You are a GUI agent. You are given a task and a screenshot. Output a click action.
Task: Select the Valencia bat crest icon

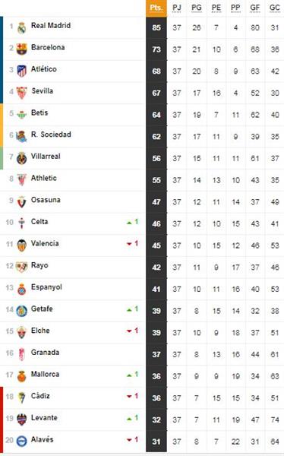21,245
